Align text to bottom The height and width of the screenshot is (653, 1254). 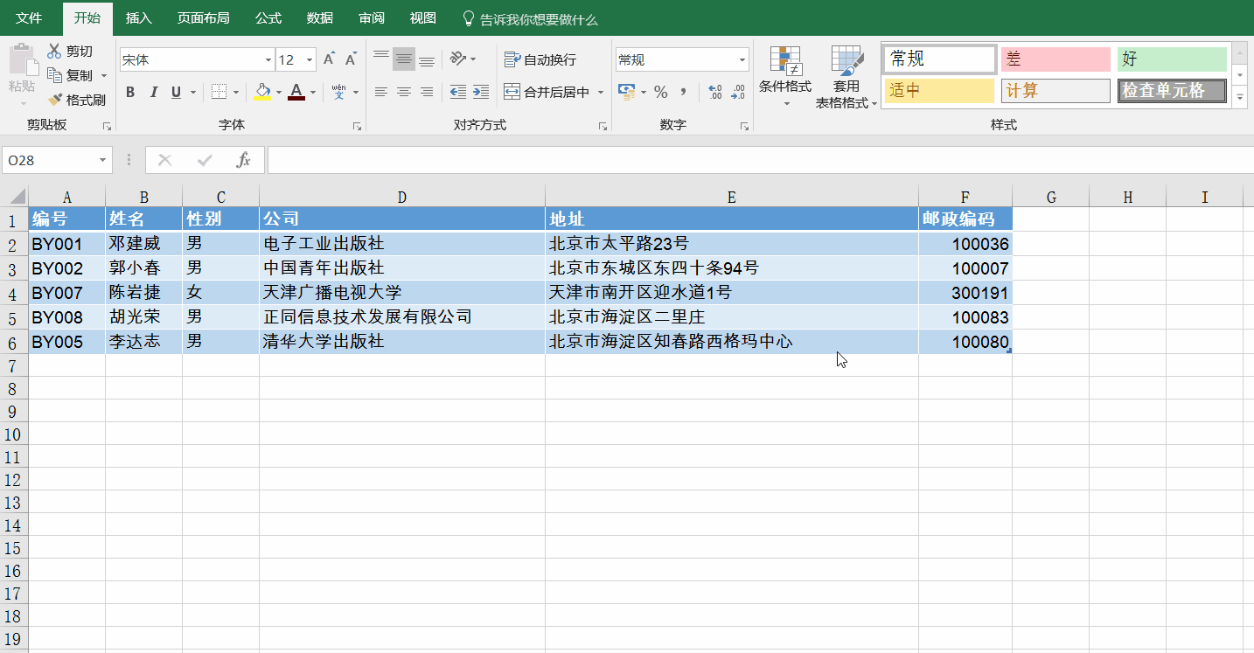tap(427, 59)
